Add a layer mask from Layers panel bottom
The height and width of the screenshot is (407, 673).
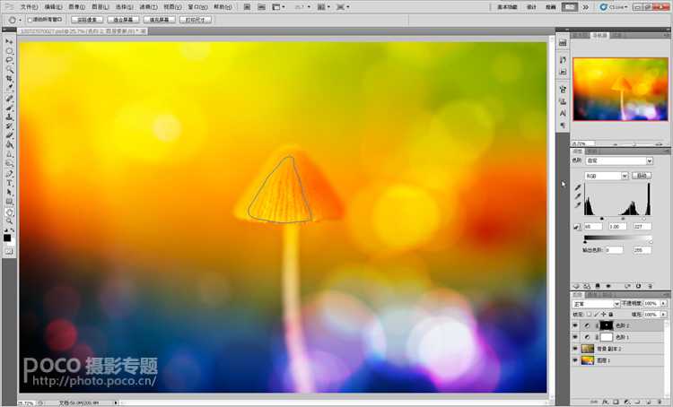[616, 402]
